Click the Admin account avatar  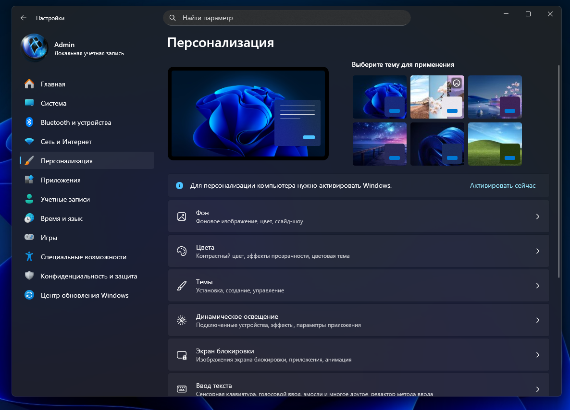point(35,48)
